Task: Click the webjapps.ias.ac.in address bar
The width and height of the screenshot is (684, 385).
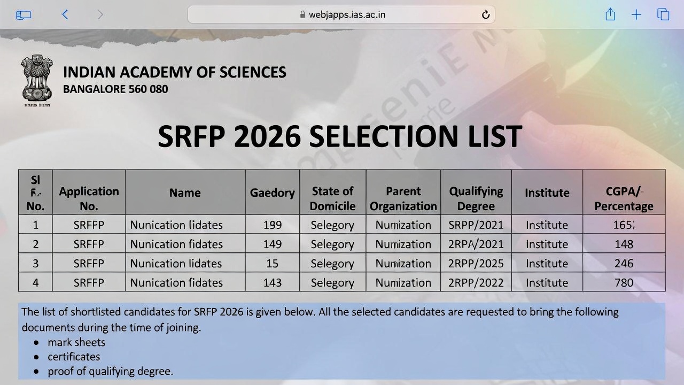Action: (x=341, y=15)
